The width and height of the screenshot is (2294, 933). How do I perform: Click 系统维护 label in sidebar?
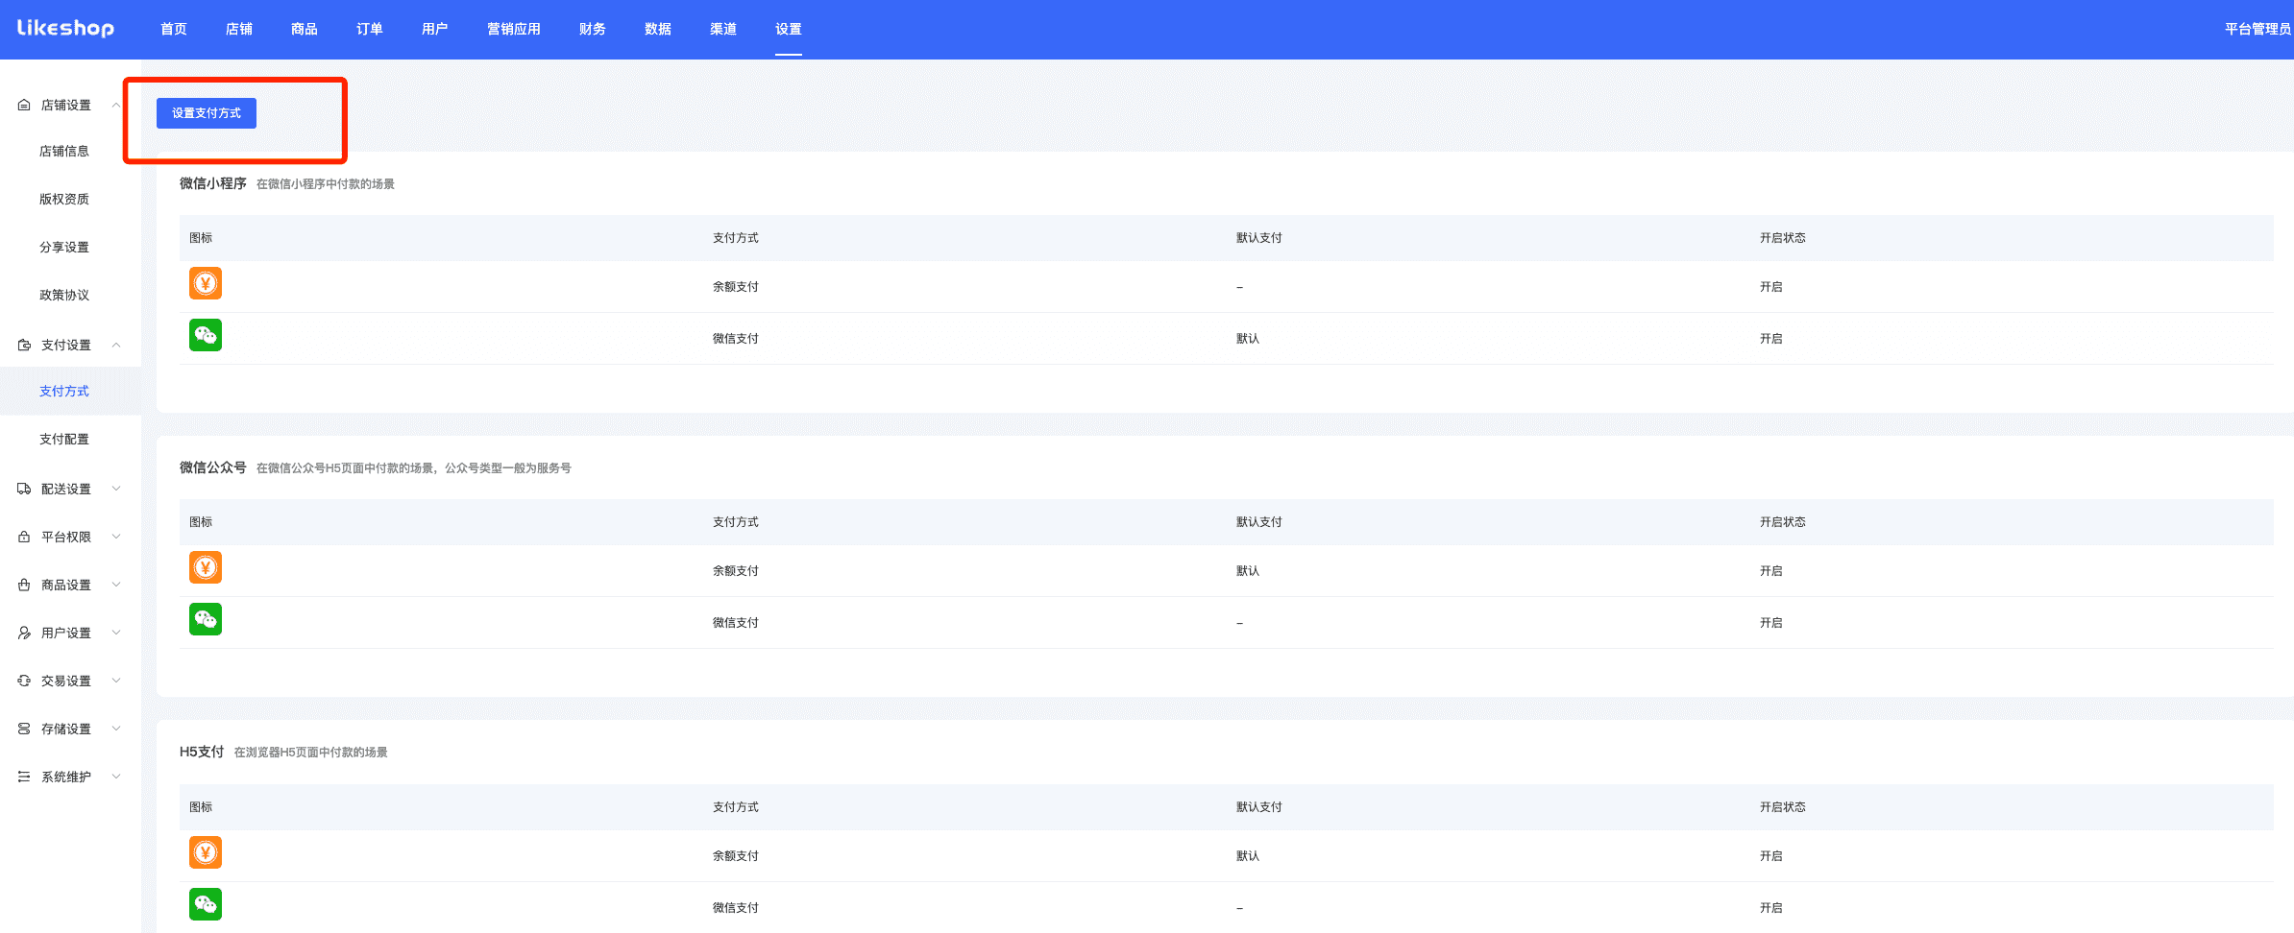66,777
